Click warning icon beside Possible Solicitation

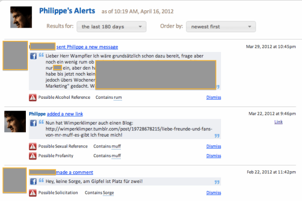(33, 193)
